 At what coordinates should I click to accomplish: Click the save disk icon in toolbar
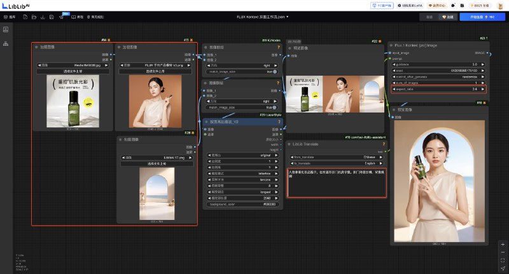coord(52,17)
